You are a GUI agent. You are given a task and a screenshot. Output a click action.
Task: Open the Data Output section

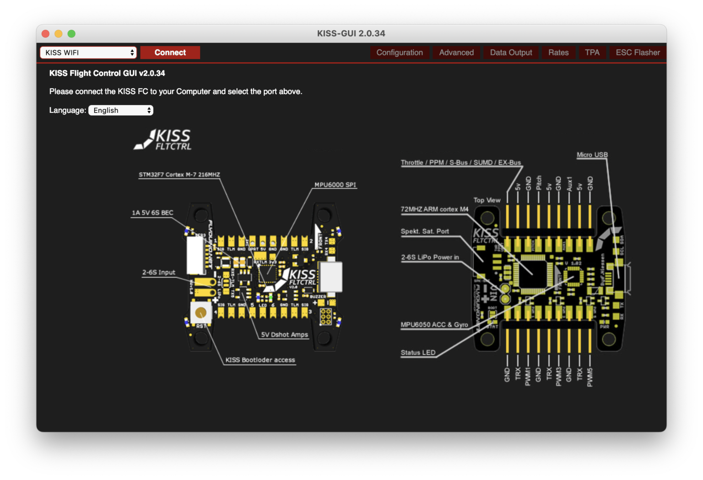coord(511,52)
